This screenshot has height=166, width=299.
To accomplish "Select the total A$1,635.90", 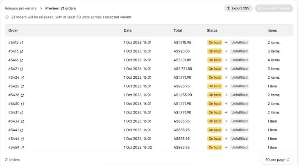I will coord(183,95).
